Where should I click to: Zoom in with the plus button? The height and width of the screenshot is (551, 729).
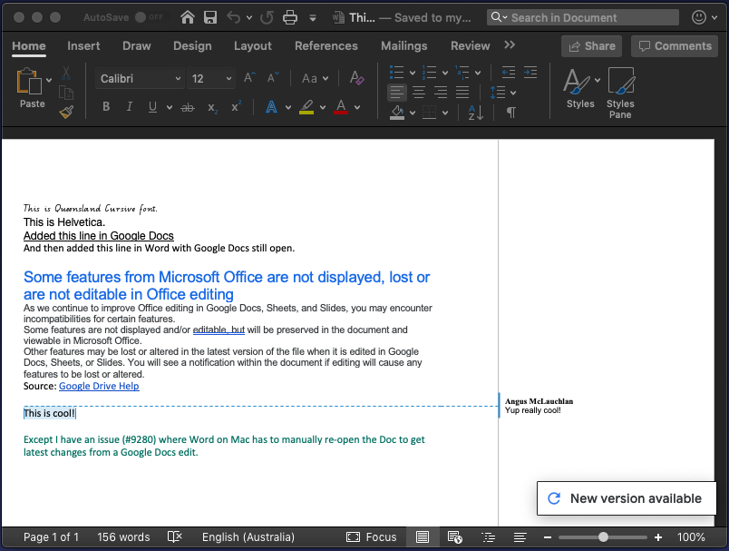(x=658, y=537)
